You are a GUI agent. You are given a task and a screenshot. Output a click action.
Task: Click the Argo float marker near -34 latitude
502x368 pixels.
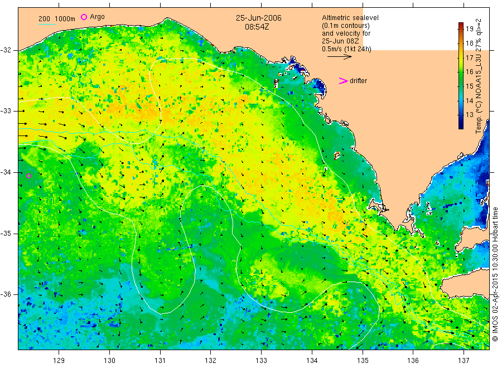coord(29,176)
